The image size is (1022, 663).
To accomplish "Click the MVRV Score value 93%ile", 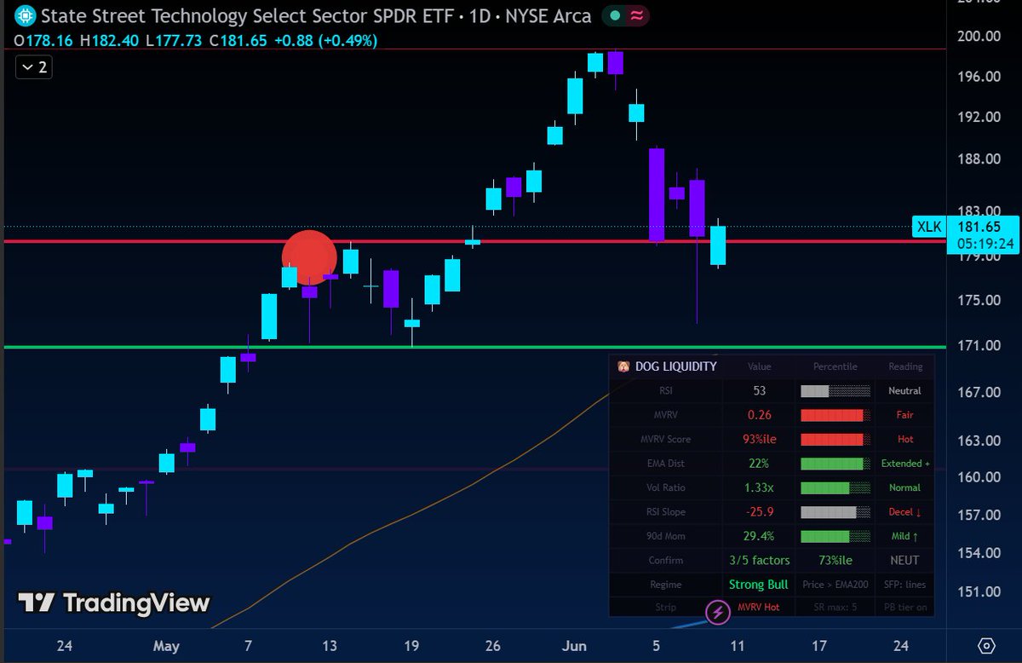I will click(x=759, y=439).
